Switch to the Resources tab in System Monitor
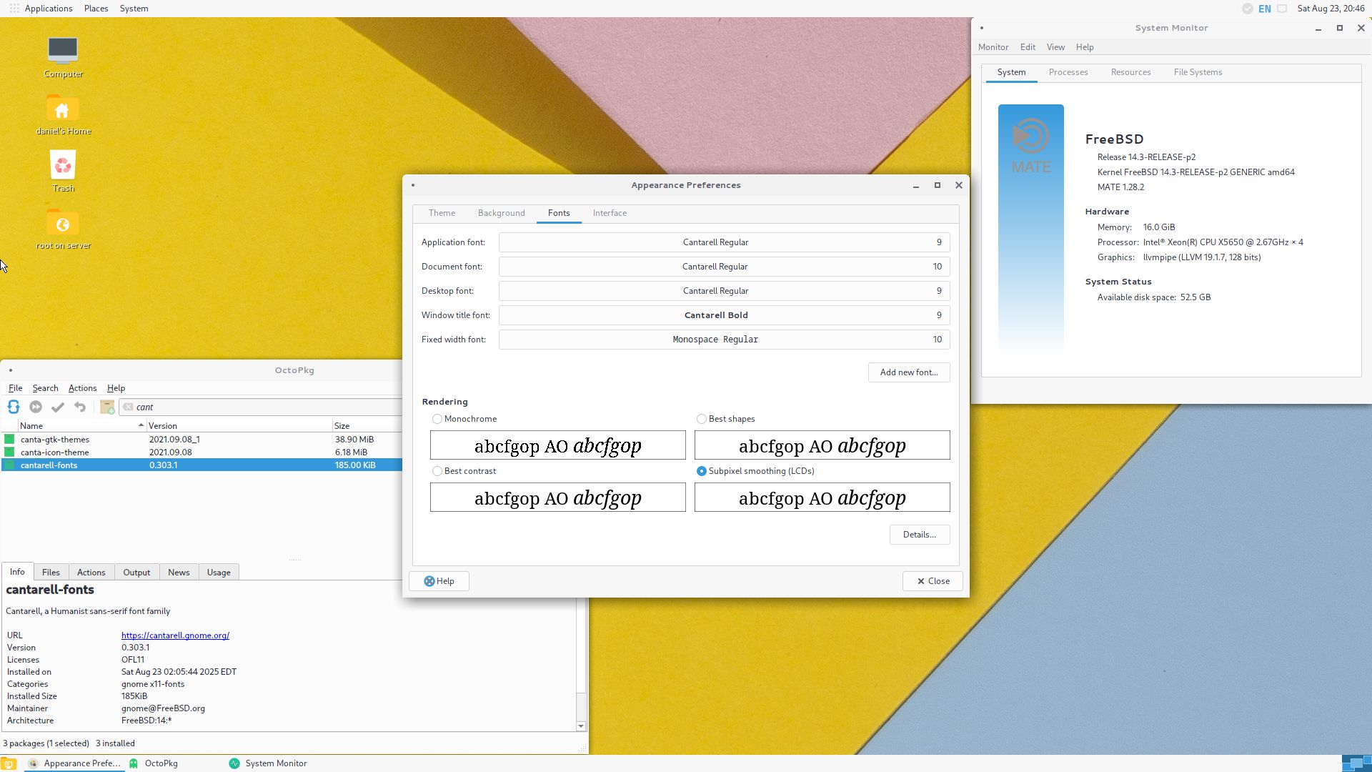 1130,72
